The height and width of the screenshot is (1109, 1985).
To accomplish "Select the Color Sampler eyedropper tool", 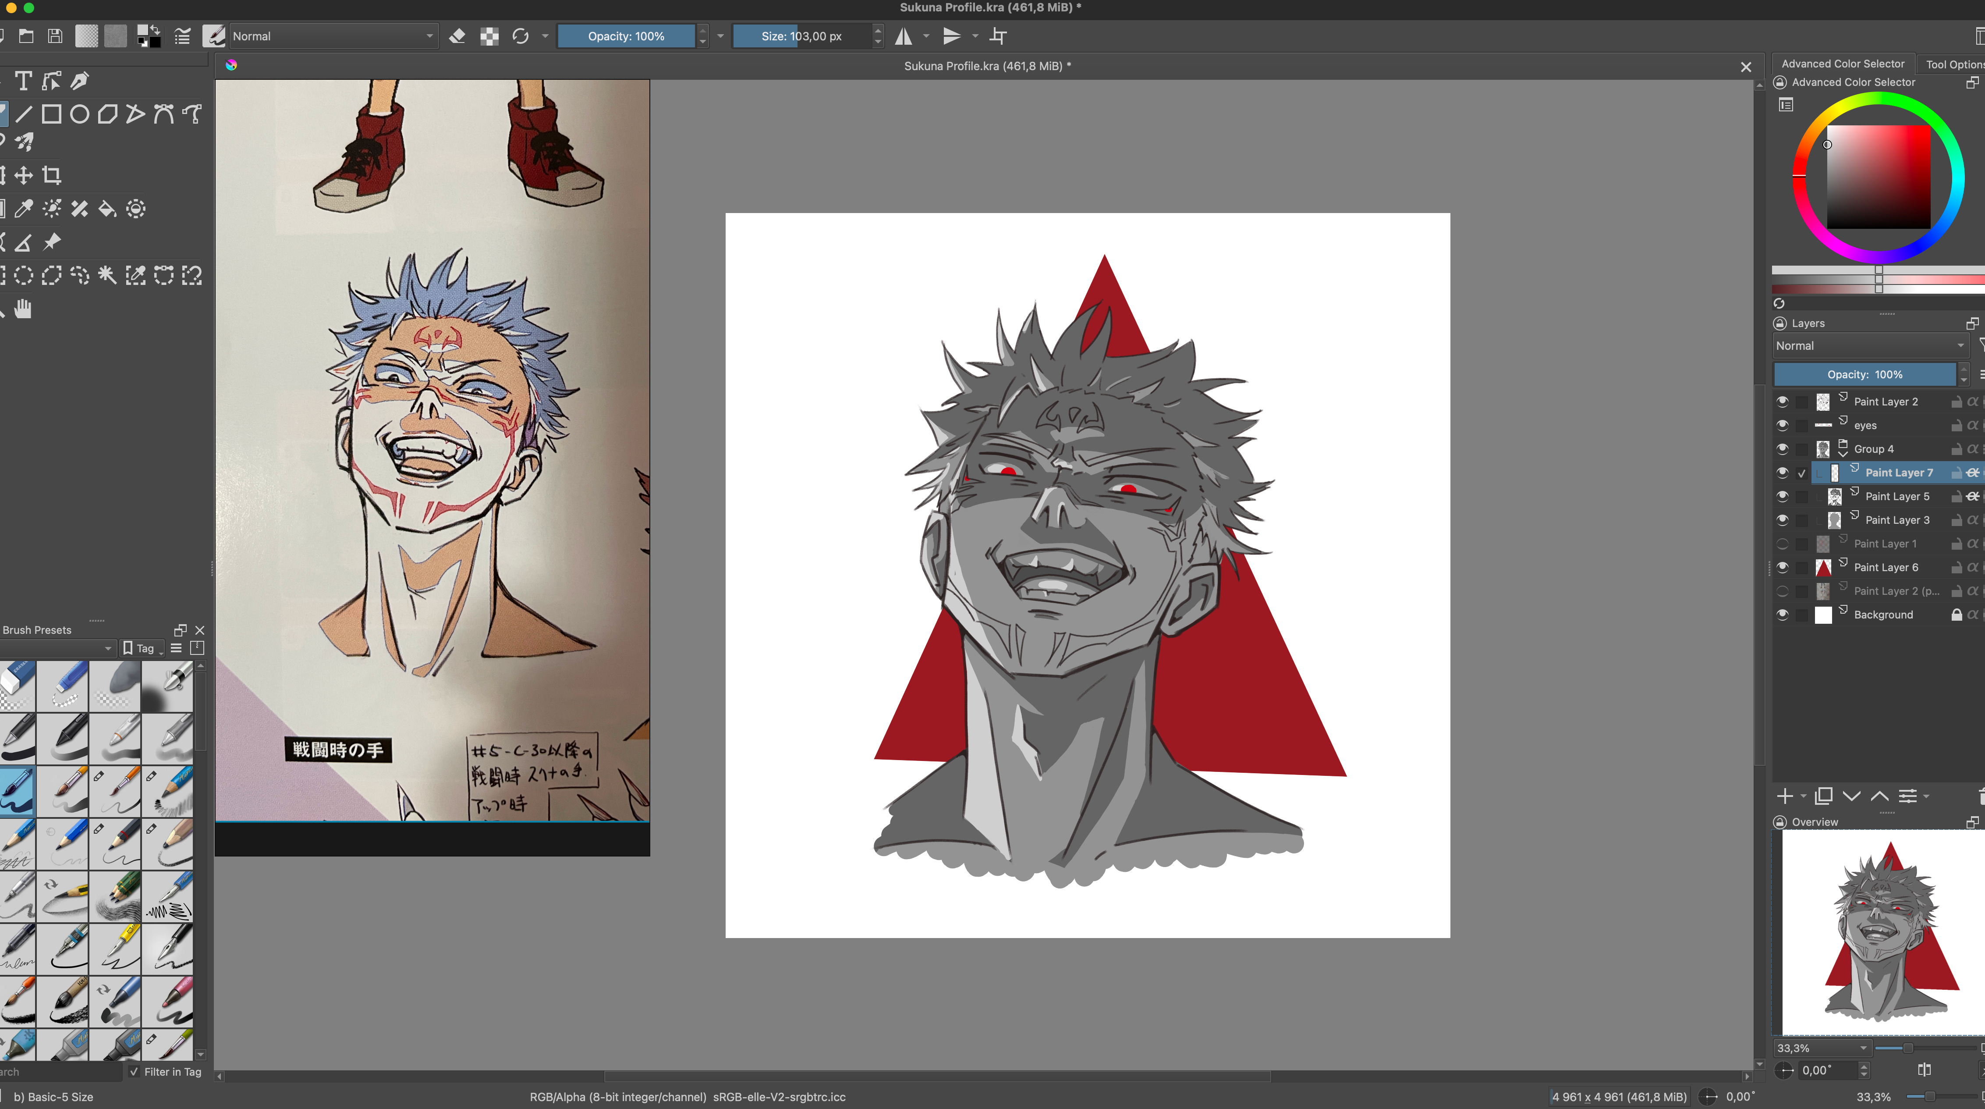I will [23, 209].
